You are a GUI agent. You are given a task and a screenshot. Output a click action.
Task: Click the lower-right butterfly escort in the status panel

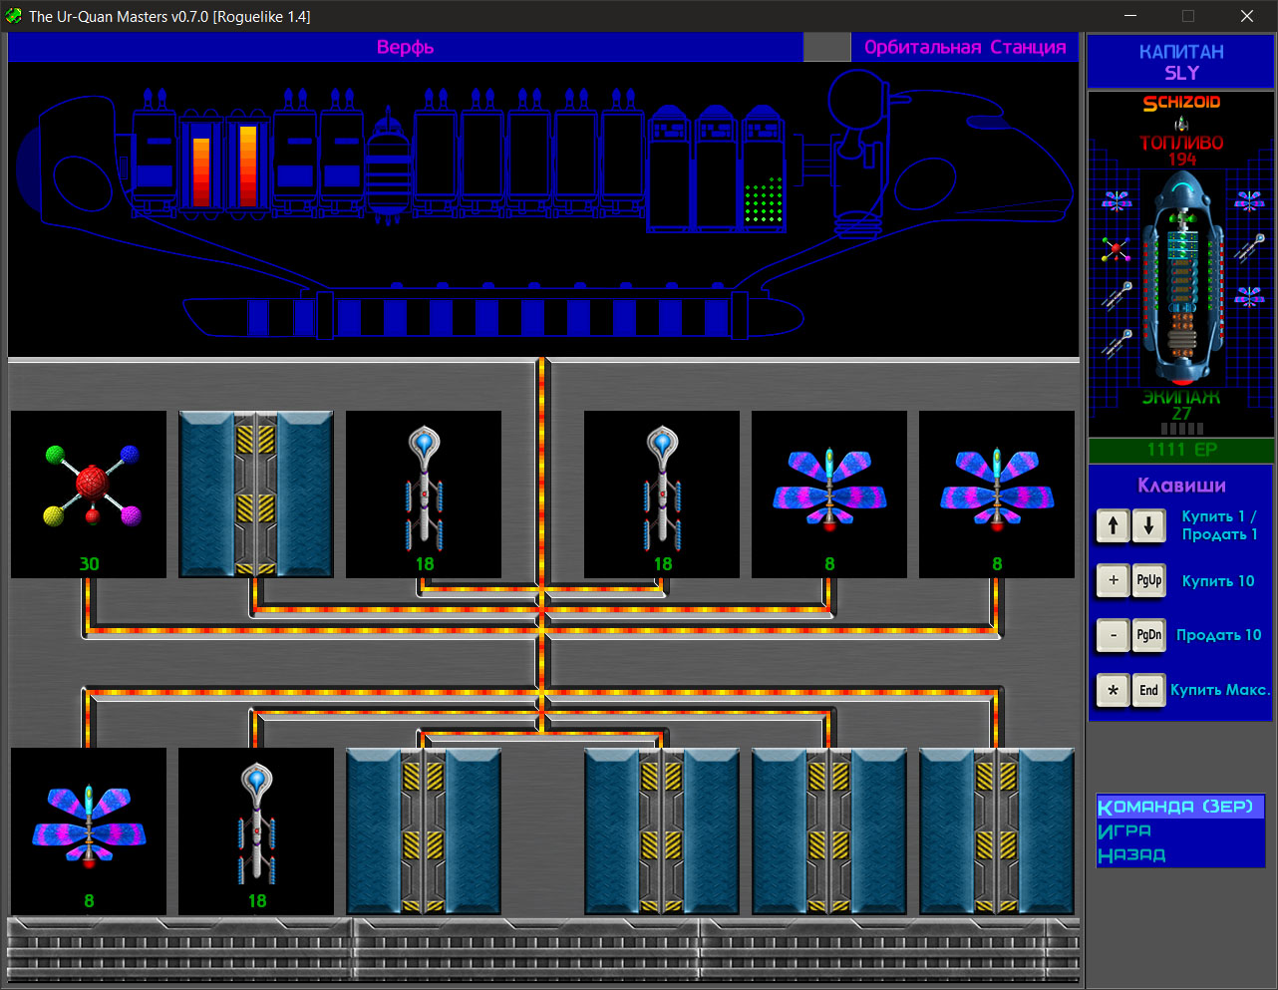point(1249,296)
